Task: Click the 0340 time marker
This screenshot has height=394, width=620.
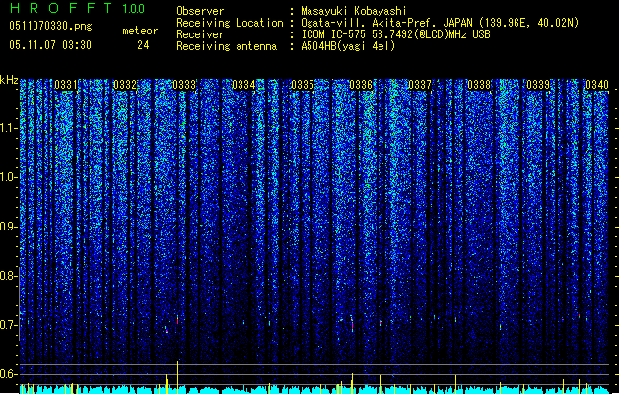Action: coord(597,85)
